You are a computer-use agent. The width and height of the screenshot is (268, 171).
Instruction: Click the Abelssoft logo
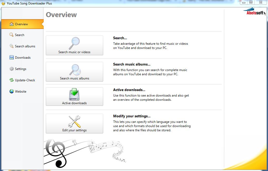254,12
